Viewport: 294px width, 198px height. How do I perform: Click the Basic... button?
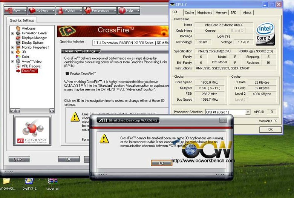pos(19,159)
